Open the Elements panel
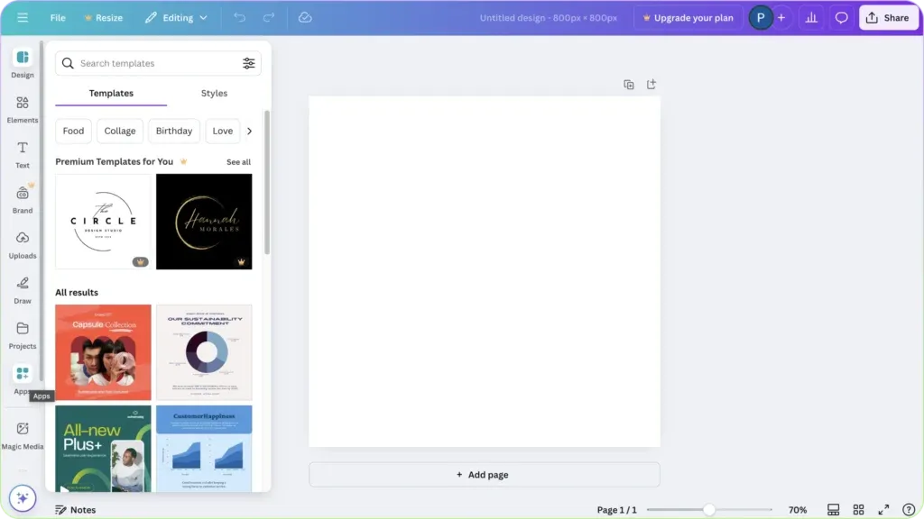924x519 pixels. (x=22, y=108)
